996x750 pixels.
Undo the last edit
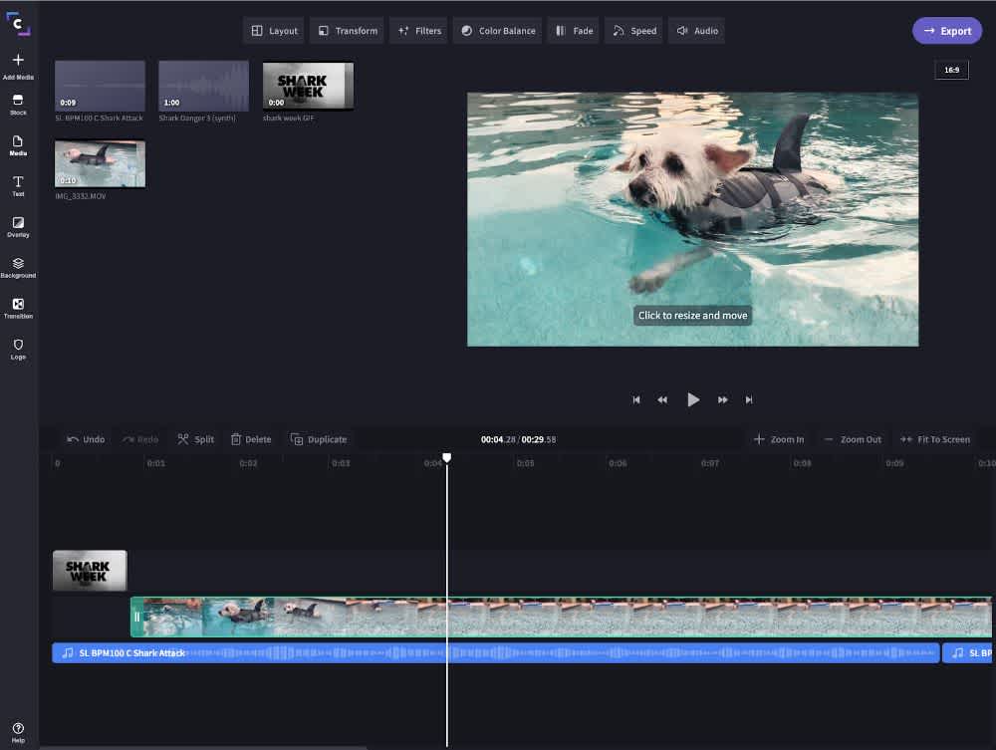[86, 439]
